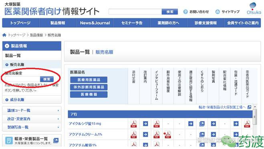Open くすりのしおり external link for アイクルシグ錠15 mg
The image size is (264, 149).
coord(202,124)
